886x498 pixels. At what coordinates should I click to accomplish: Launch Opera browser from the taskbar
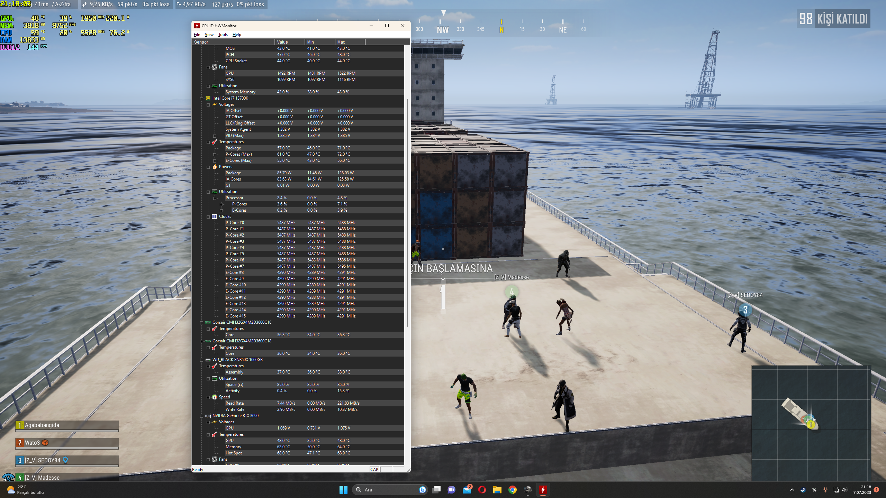tap(482, 490)
